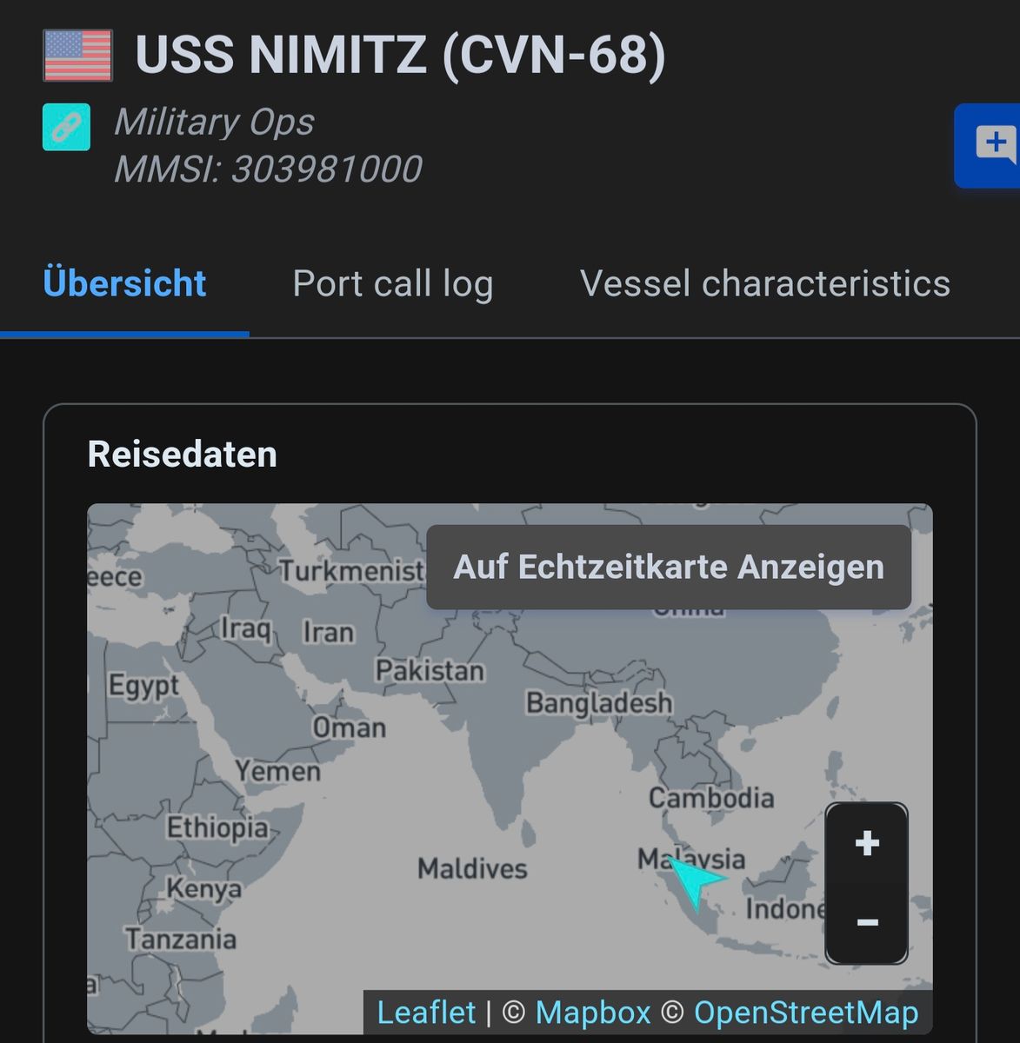Screen dimensions: 1020x1043
Task: Open the Vessel characteristics tab
Action: click(x=764, y=283)
